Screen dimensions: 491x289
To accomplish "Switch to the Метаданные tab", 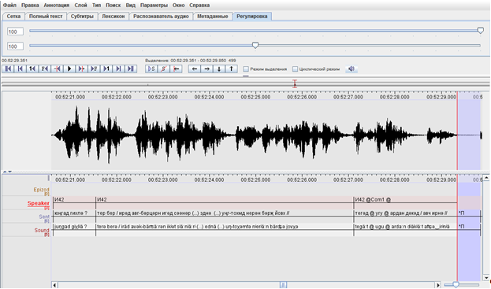I will click(x=213, y=17).
